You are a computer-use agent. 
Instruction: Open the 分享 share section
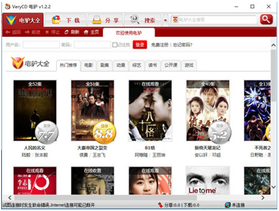105,20
